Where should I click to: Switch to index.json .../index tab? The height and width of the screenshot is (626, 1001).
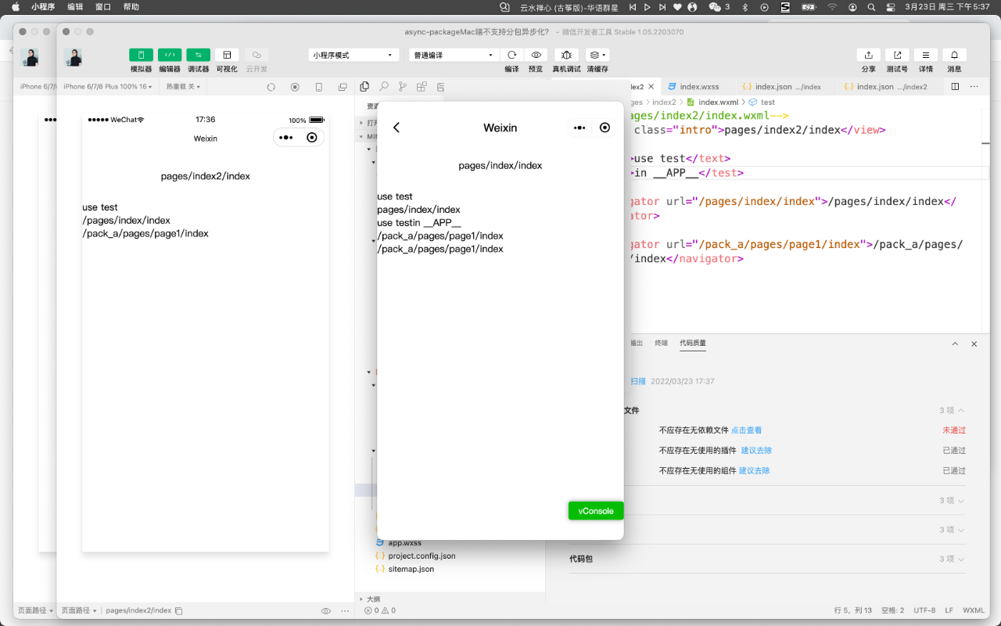point(781,87)
